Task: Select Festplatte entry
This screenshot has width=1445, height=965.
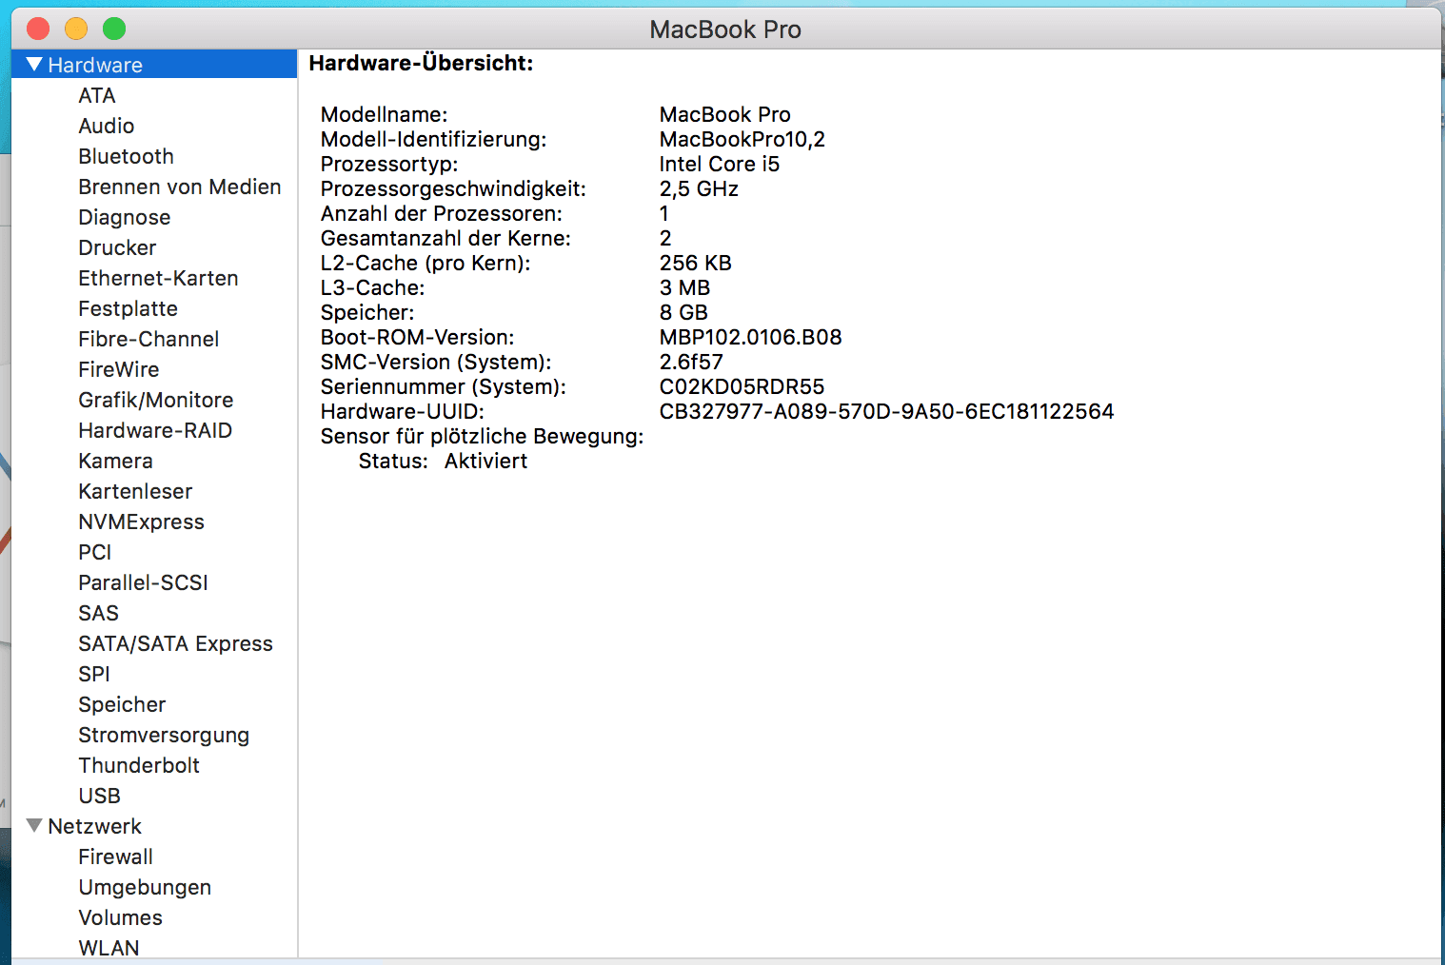Action: 129,308
